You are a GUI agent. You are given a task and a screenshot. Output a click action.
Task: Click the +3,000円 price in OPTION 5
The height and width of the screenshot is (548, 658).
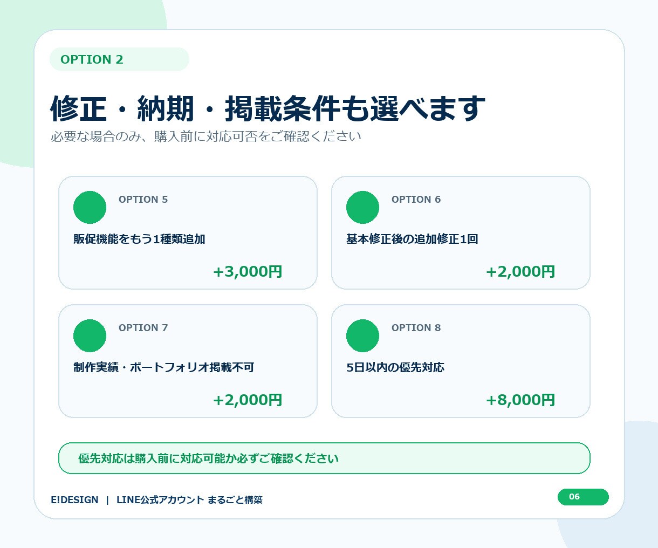click(248, 271)
